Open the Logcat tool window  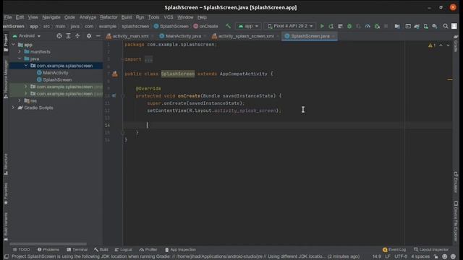pyautogui.click(x=124, y=250)
